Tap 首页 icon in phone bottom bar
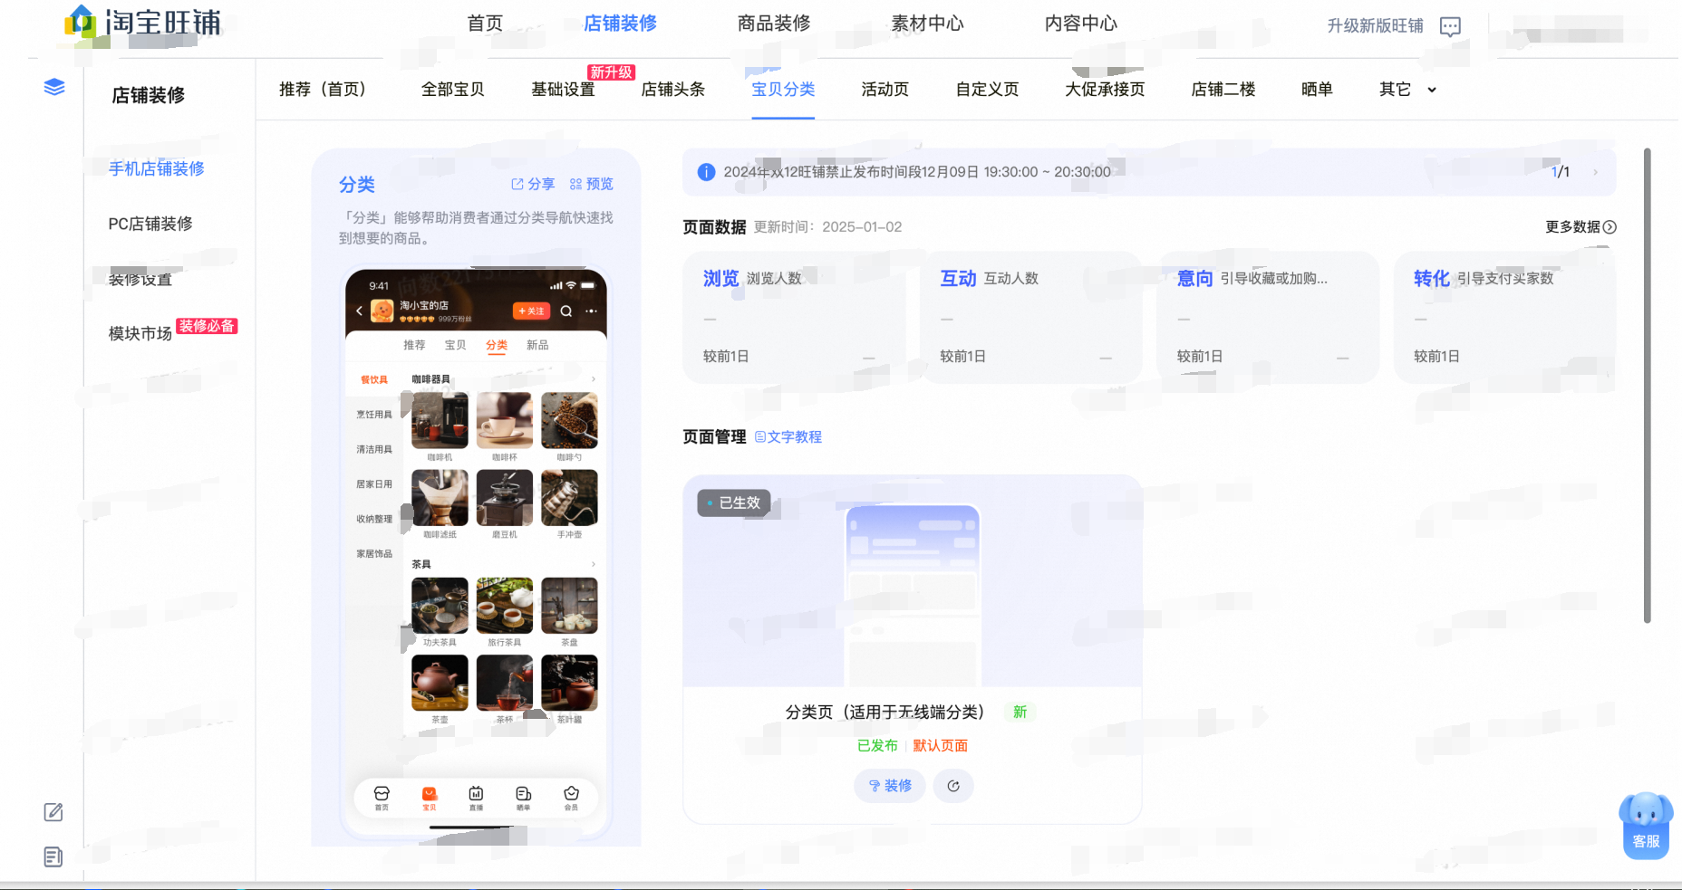This screenshot has width=1682, height=890. point(382,798)
